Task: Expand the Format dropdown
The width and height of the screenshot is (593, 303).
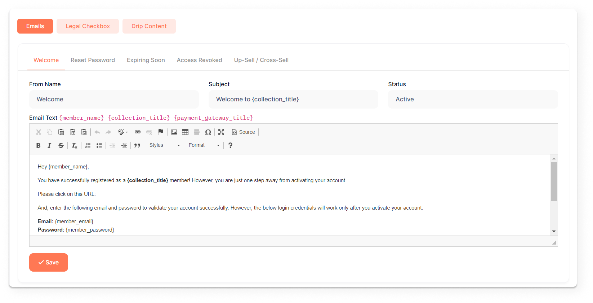Action: point(204,145)
